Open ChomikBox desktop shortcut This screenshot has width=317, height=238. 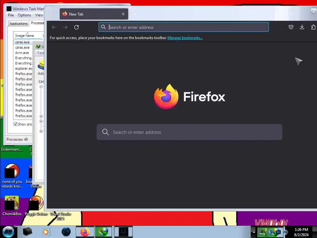(x=12, y=206)
